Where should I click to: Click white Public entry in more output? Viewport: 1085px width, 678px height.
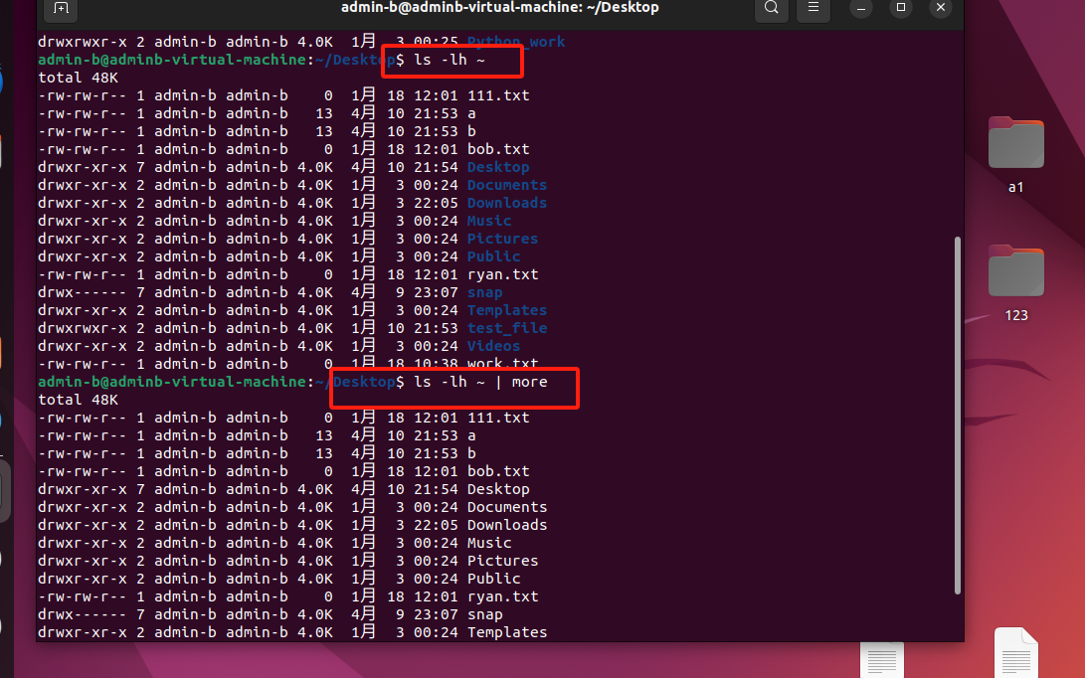pos(493,579)
